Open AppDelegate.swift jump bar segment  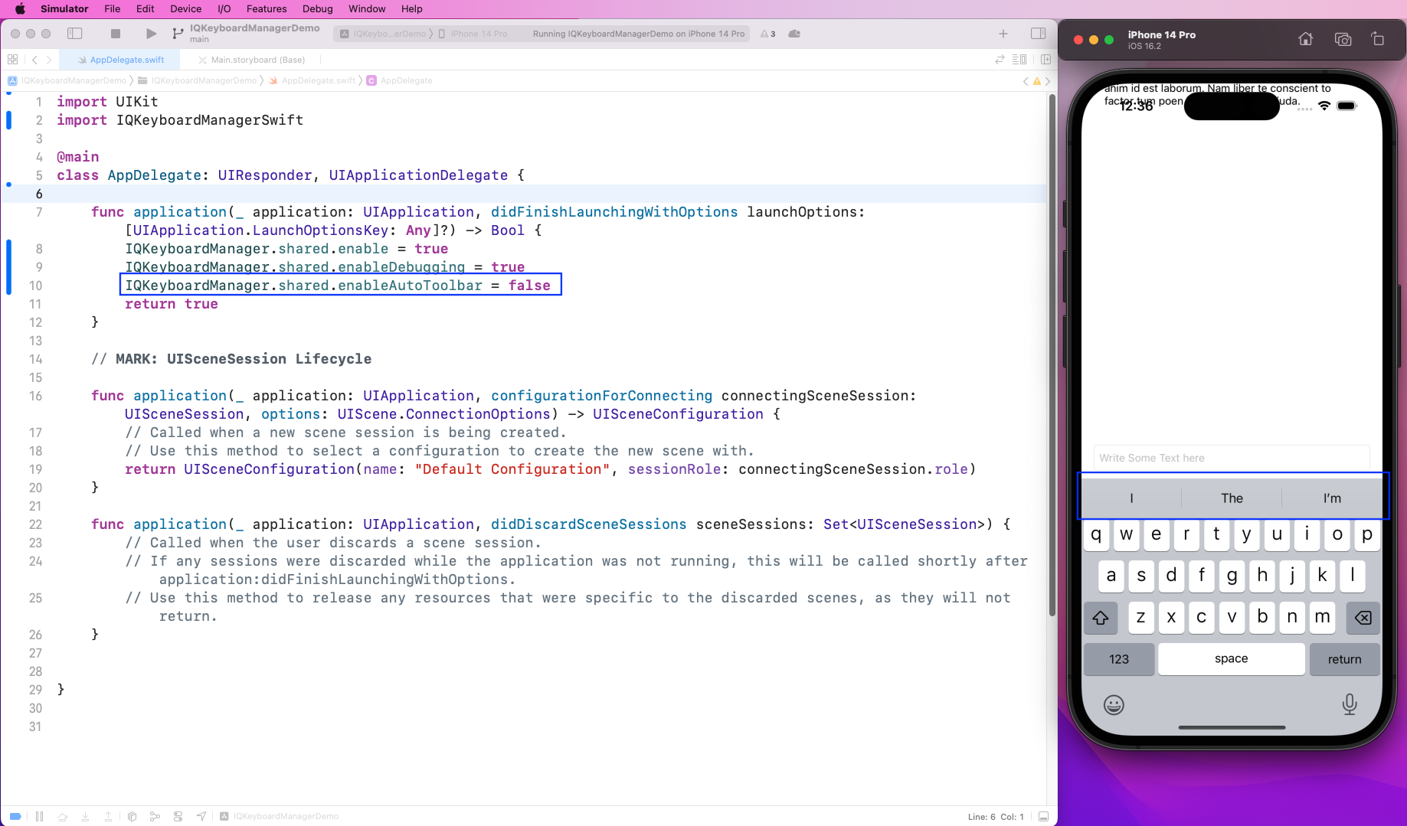[312, 80]
